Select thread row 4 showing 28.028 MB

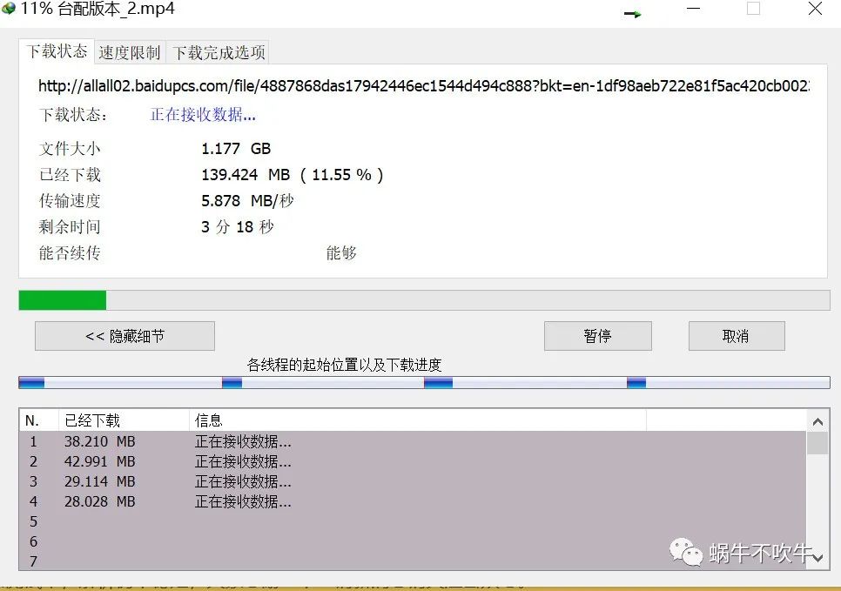pos(174,501)
